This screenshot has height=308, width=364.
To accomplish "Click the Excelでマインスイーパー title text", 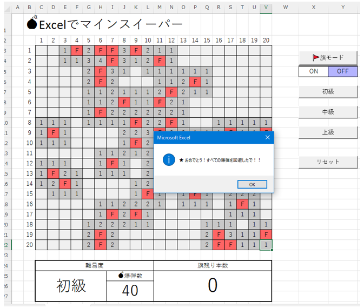I will pos(111,24).
